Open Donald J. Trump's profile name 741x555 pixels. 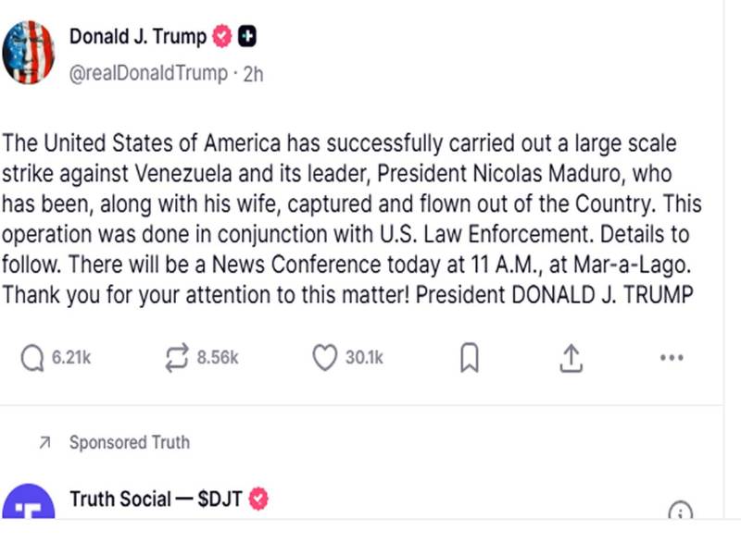pyautogui.click(x=135, y=36)
